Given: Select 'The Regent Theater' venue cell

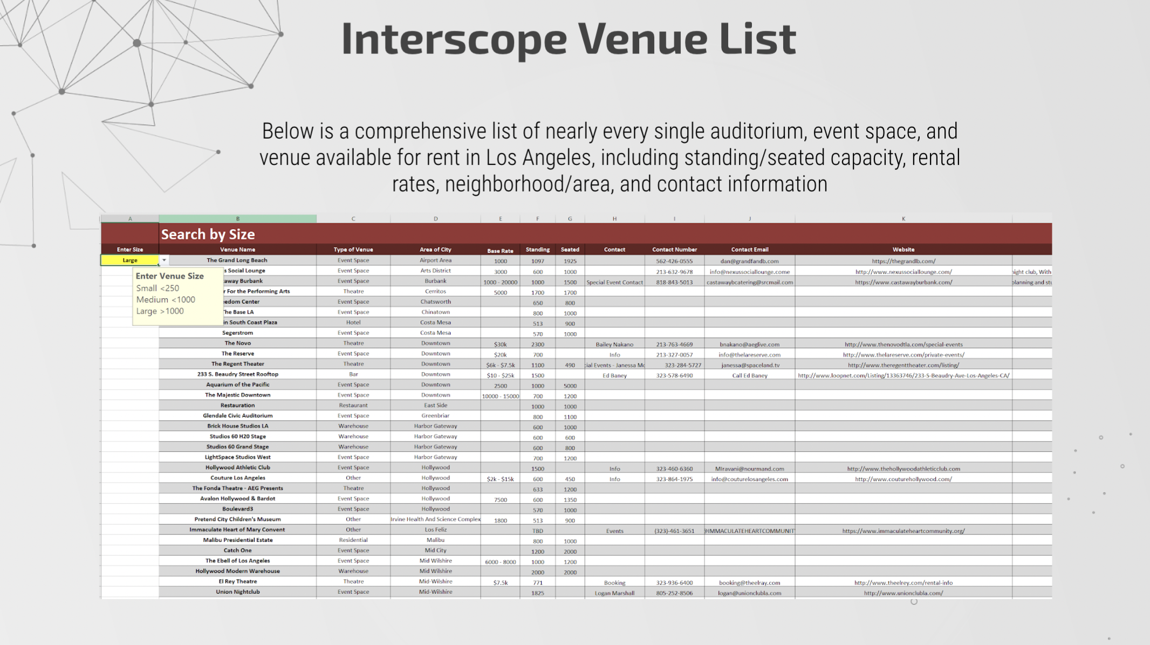Looking at the screenshot, I should (238, 364).
